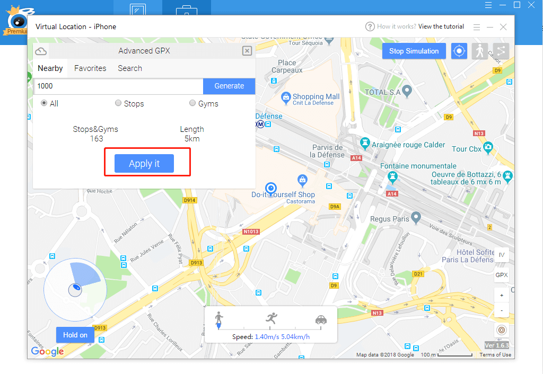Viewport: 543px width, 374px height.
Task: Set speed to running figure icon
Action: (x=271, y=318)
